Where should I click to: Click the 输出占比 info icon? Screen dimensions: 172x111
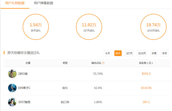(x=103, y=63)
